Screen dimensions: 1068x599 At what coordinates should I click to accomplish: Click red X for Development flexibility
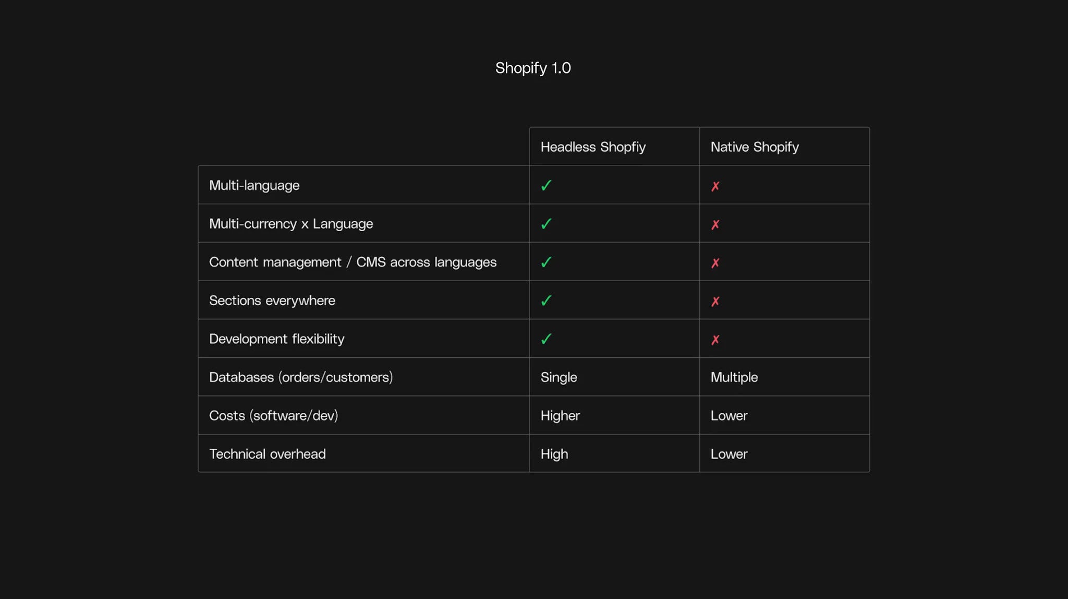pyautogui.click(x=715, y=340)
